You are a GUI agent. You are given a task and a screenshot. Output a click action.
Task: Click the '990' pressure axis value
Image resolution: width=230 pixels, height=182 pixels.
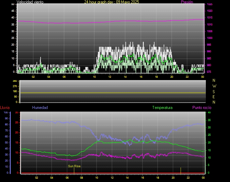pos(209,52)
